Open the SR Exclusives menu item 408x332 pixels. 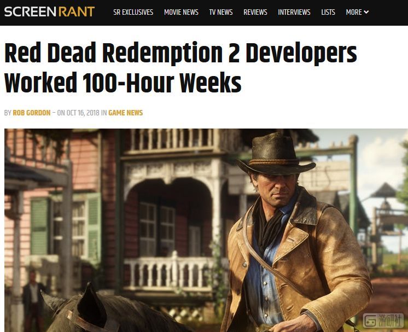[133, 12]
